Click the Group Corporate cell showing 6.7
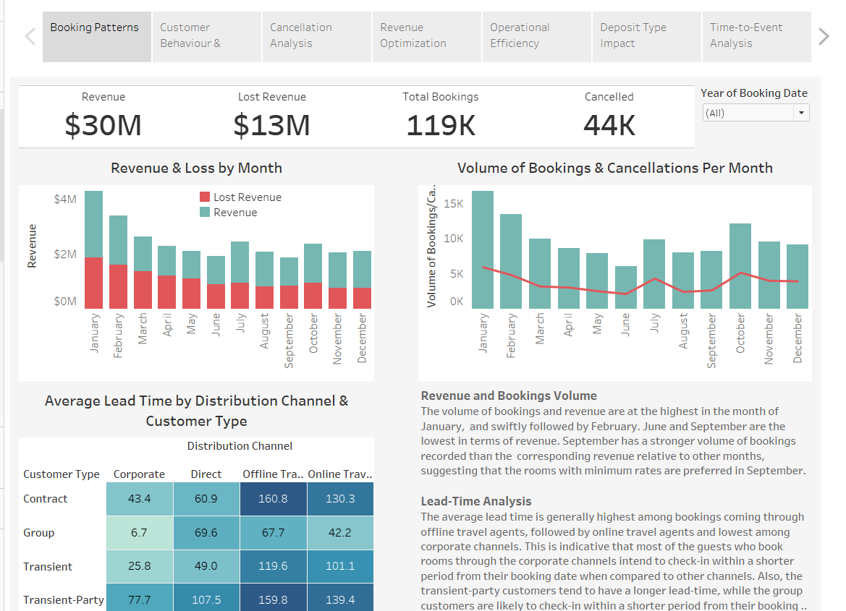This screenshot has height=611, width=846. tap(139, 533)
